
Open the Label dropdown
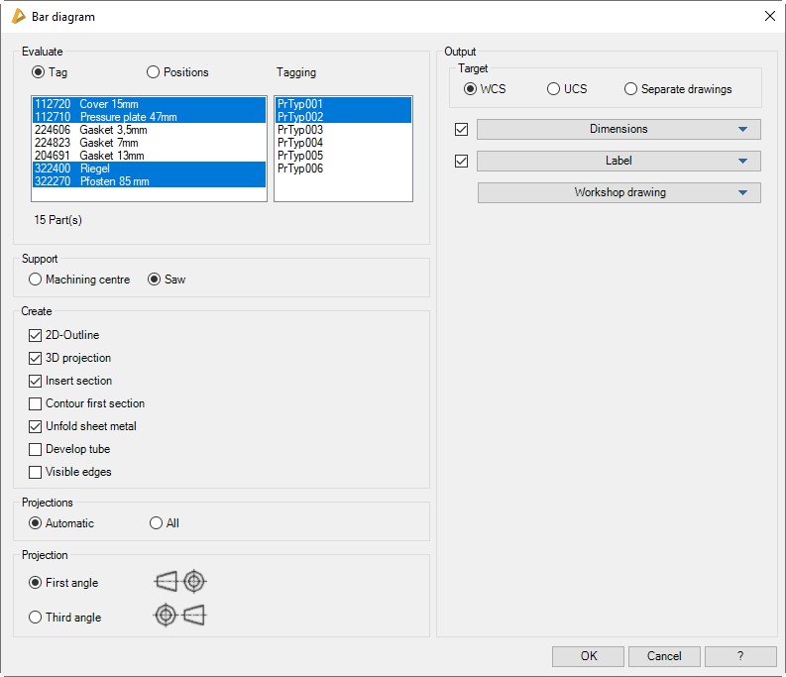click(x=618, y=161)
